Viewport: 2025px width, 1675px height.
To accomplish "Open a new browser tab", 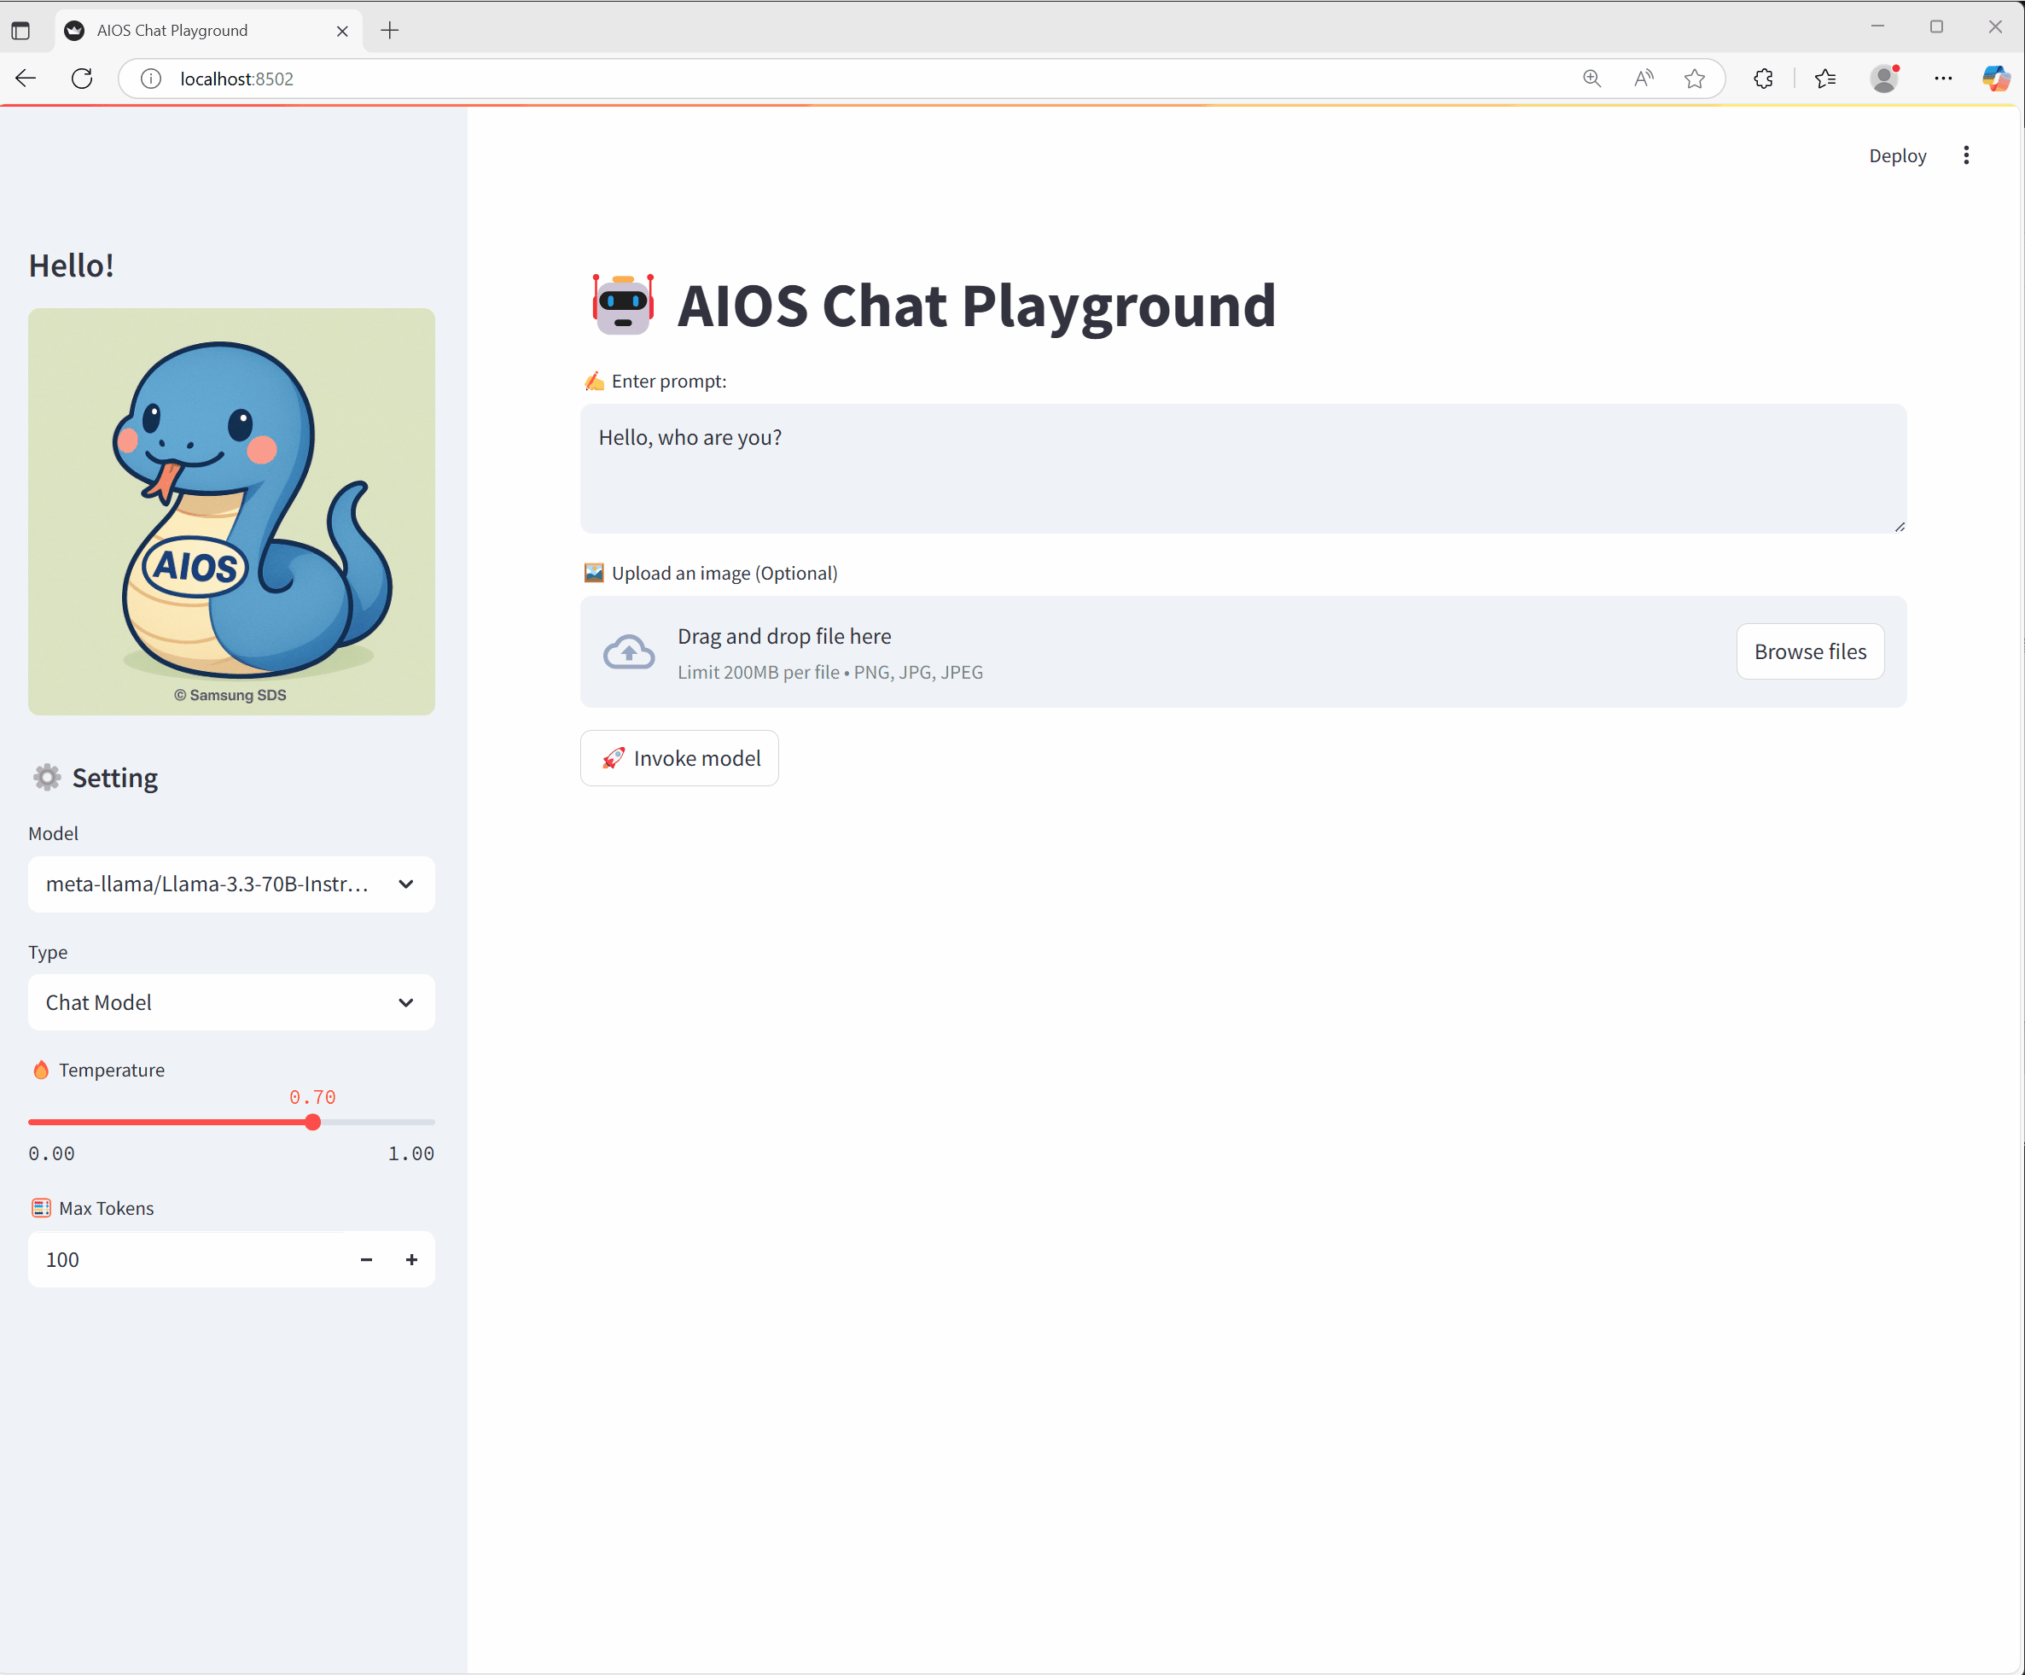I will (390, 30).
